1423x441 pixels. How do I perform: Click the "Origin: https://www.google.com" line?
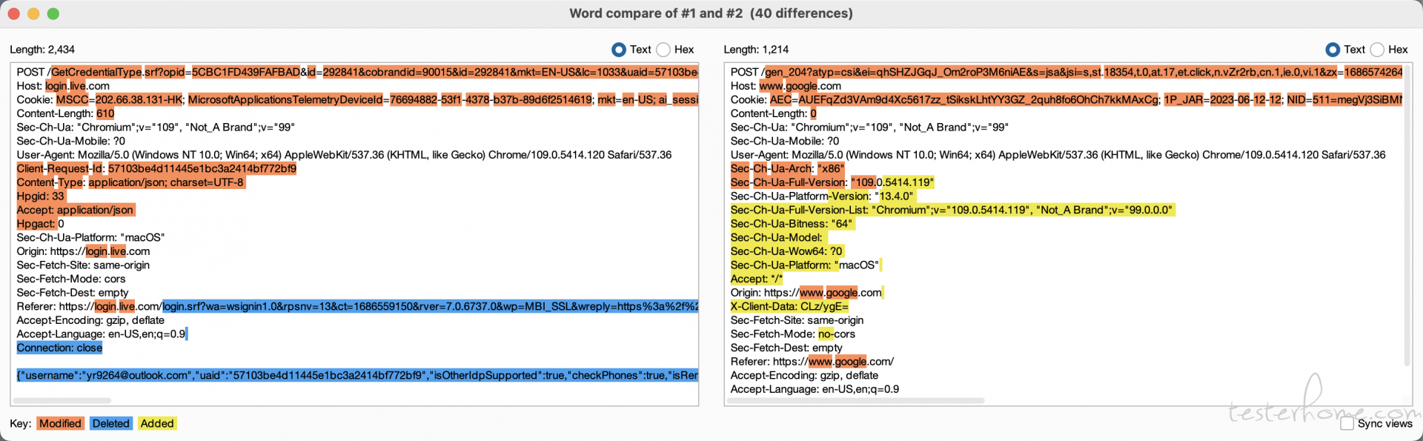click(x=806, y=293)
